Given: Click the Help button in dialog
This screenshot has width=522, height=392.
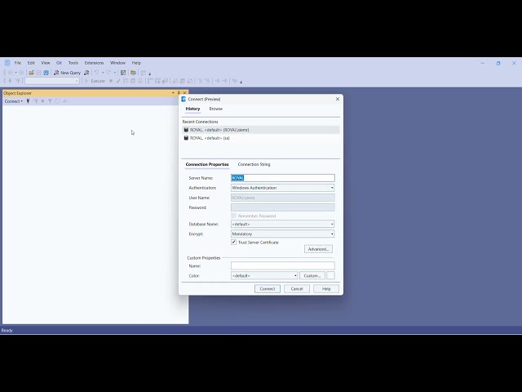Looking at the screenshot, I should point(326,289).
